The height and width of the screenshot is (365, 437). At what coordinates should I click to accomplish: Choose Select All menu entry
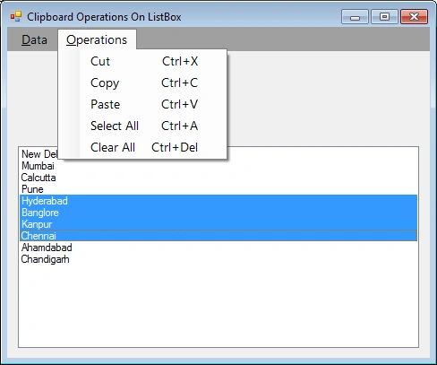pos(144,126)
